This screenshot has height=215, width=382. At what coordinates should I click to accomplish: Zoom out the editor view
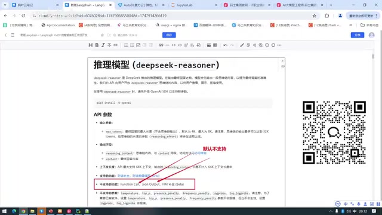point(267,45)
